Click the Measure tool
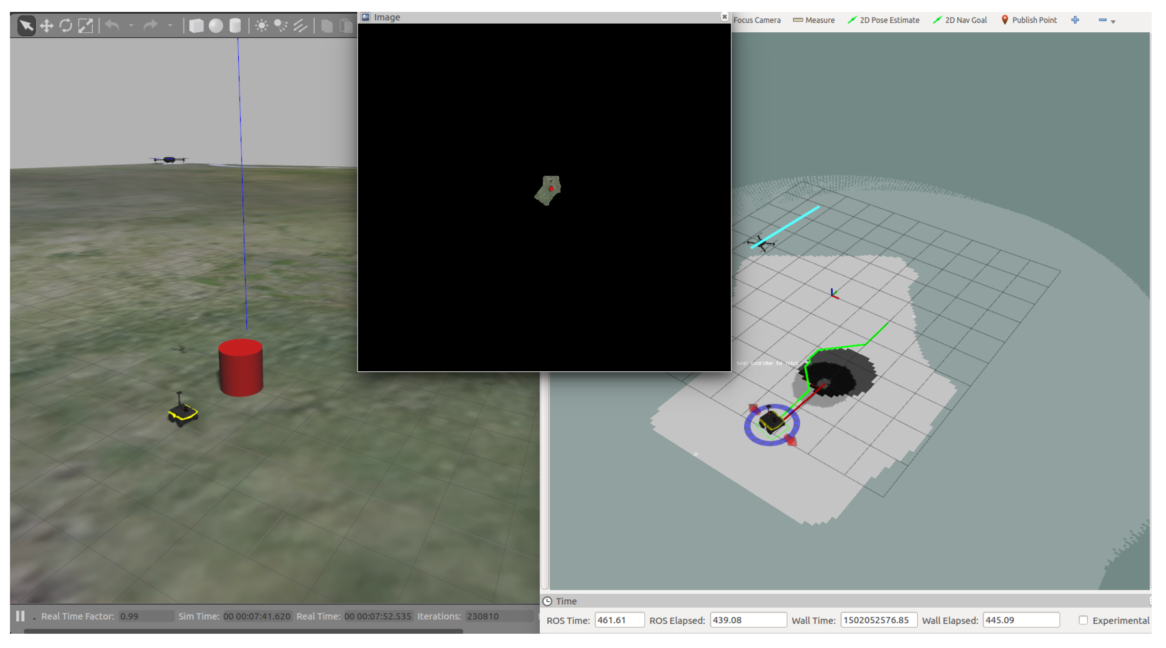The image size is (1166, 648). 814,20
